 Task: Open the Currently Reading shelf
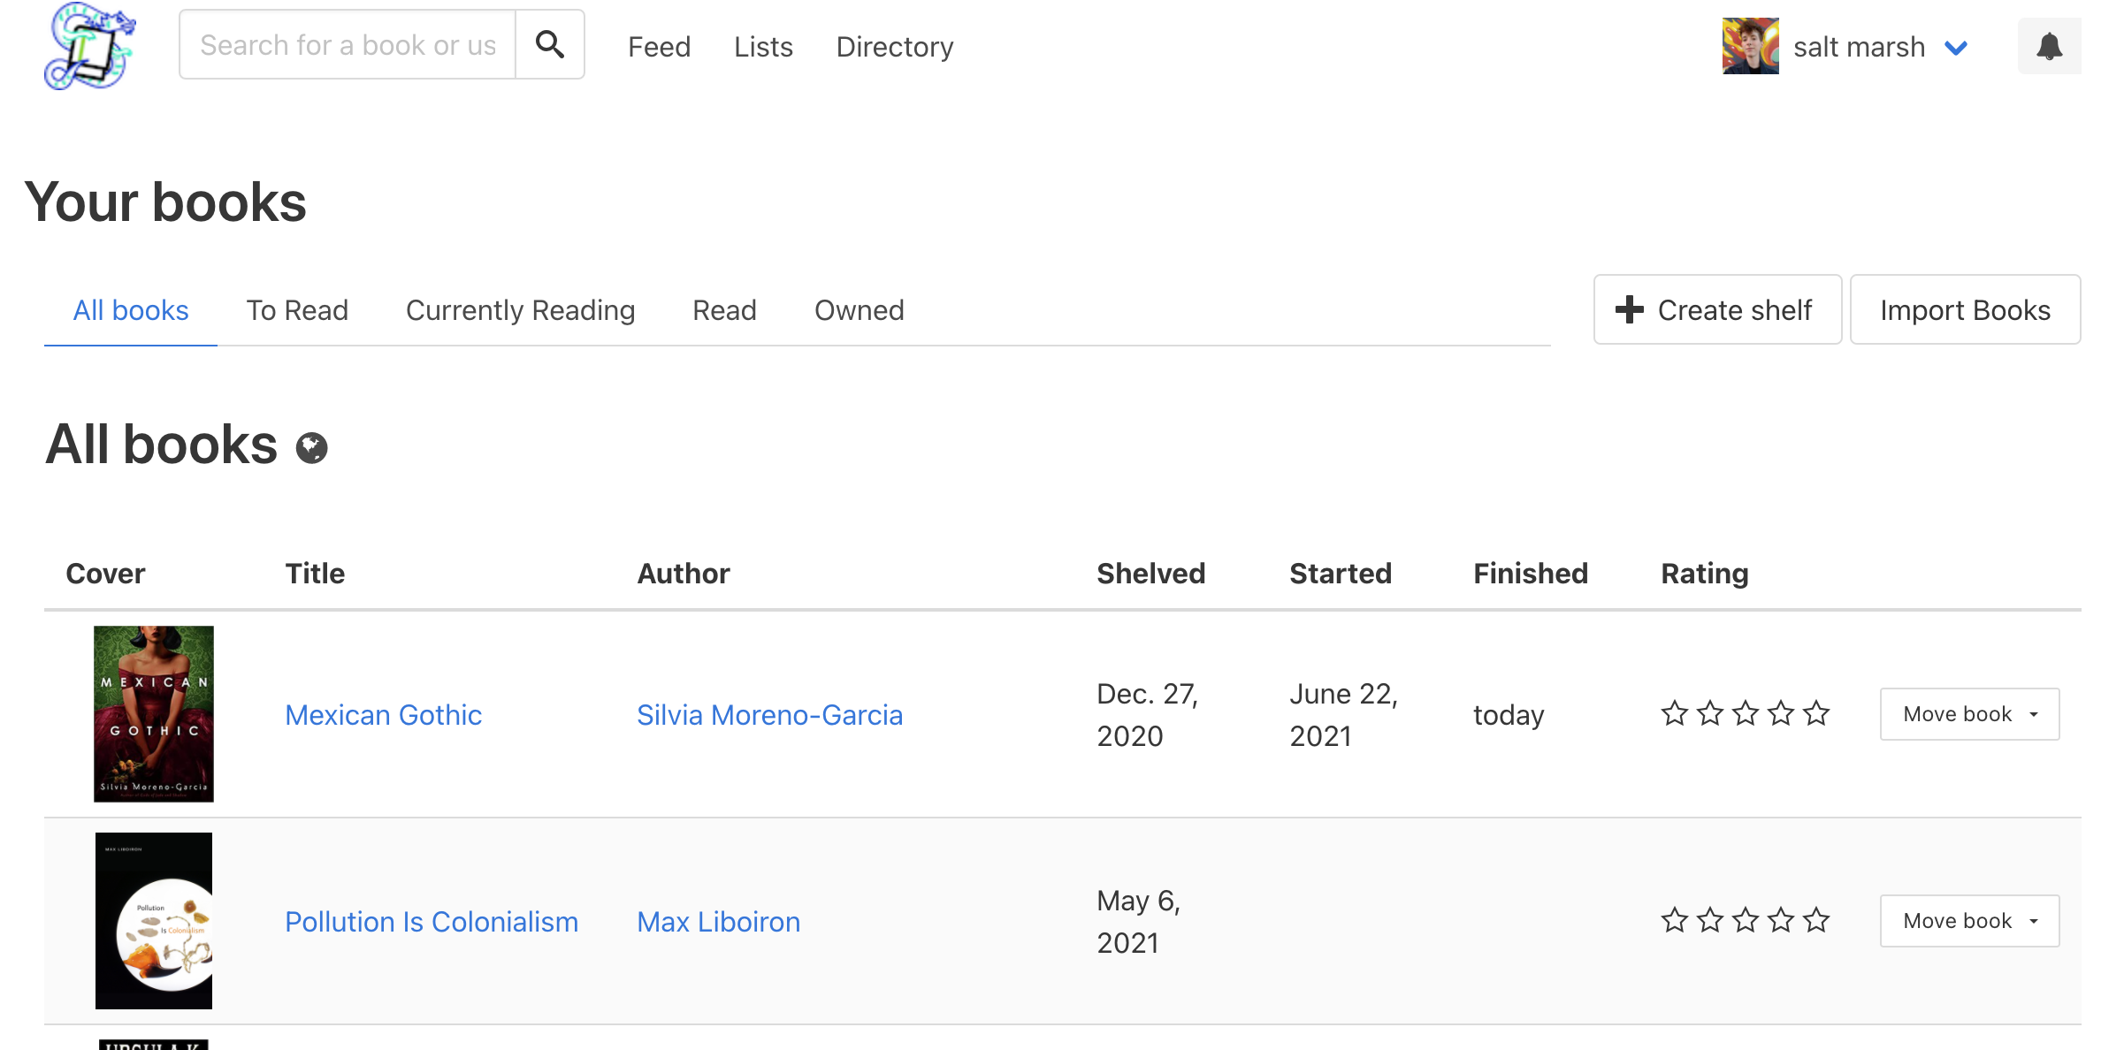(520, 309)
